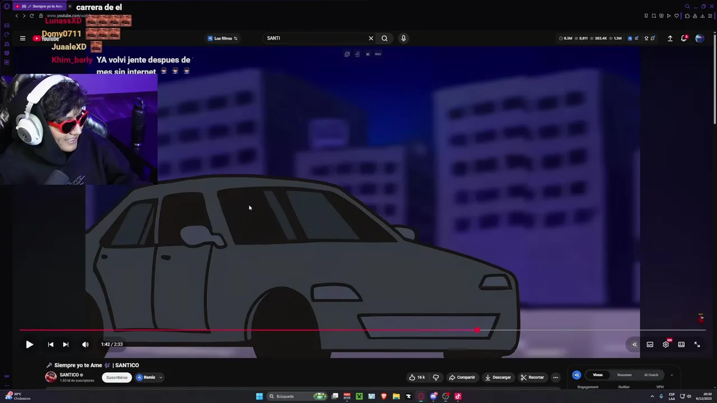Select the Resumen tab
717x403 pixels.
624,375
